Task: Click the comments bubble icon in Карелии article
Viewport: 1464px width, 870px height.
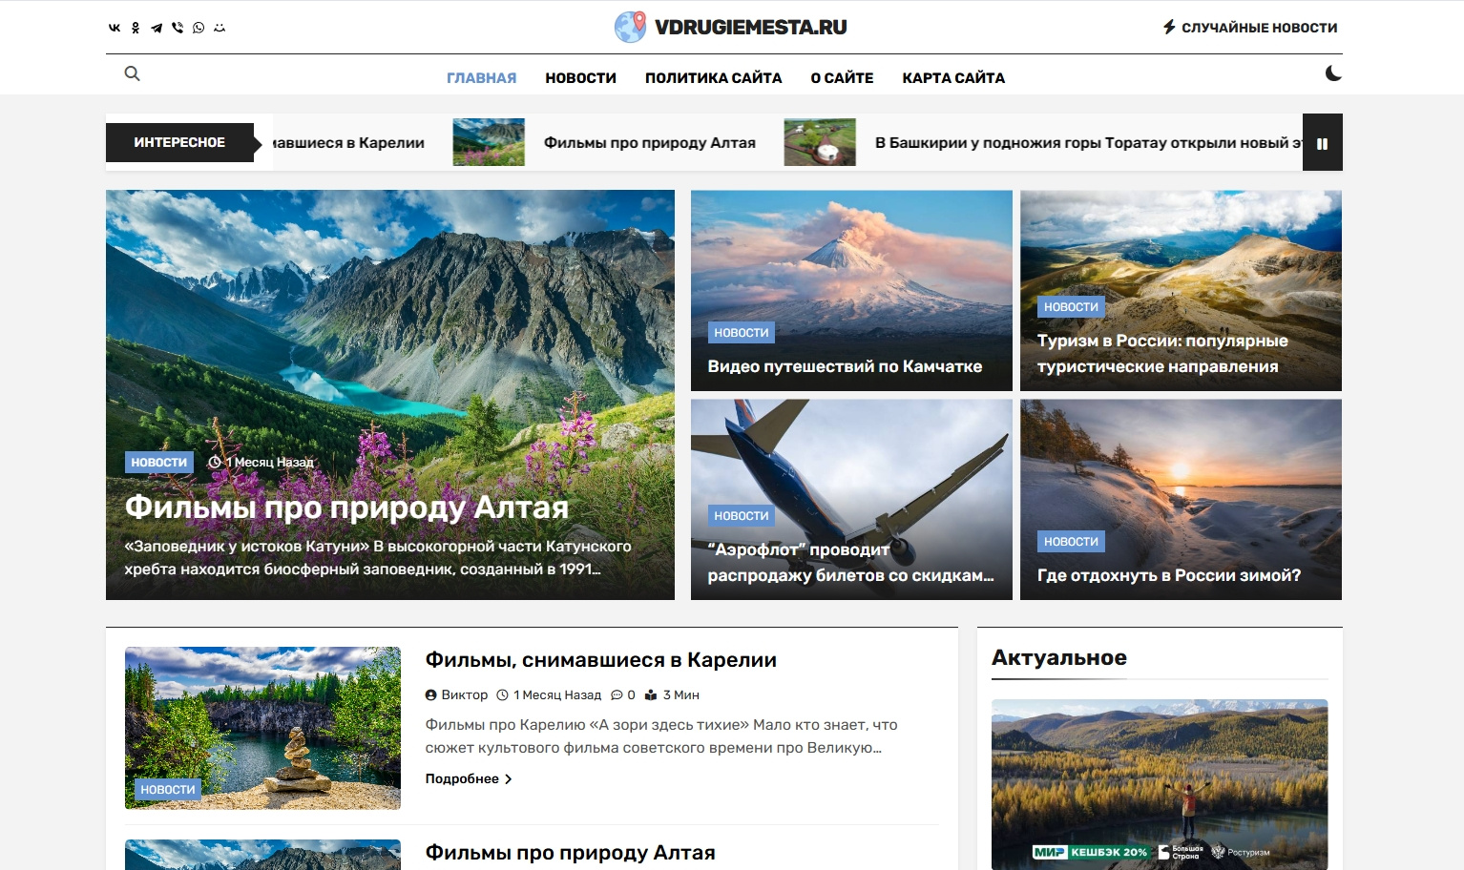Action: (x=617, y=695)
